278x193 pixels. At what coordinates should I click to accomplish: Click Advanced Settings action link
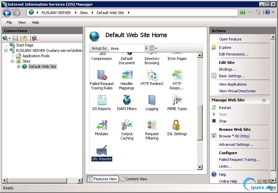(x=236, y=144)
